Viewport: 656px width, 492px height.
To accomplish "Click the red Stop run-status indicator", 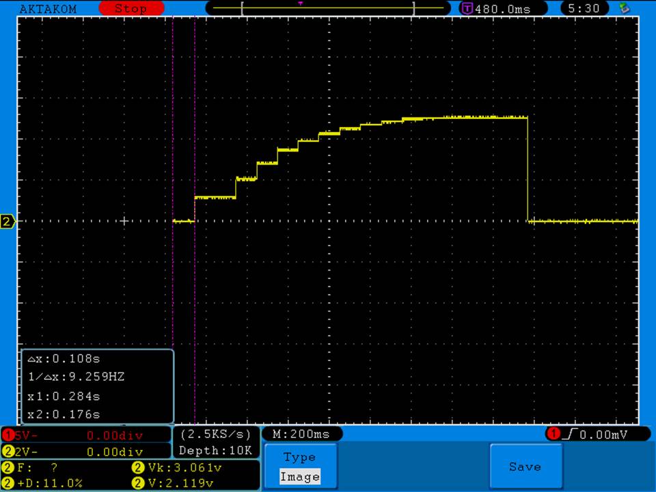I will (131, 9).
